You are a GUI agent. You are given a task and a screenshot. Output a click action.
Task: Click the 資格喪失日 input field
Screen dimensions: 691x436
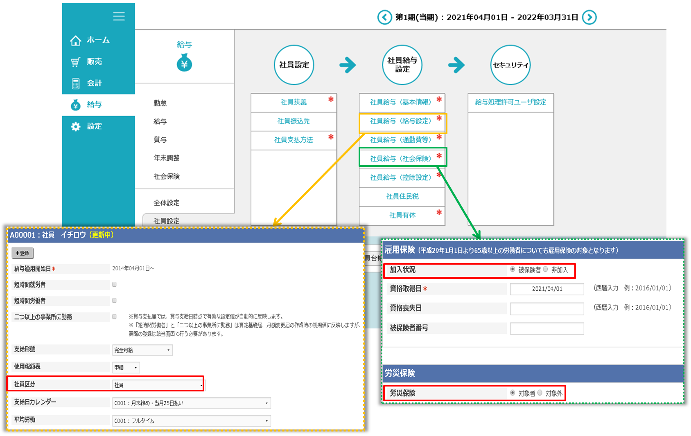546,308
